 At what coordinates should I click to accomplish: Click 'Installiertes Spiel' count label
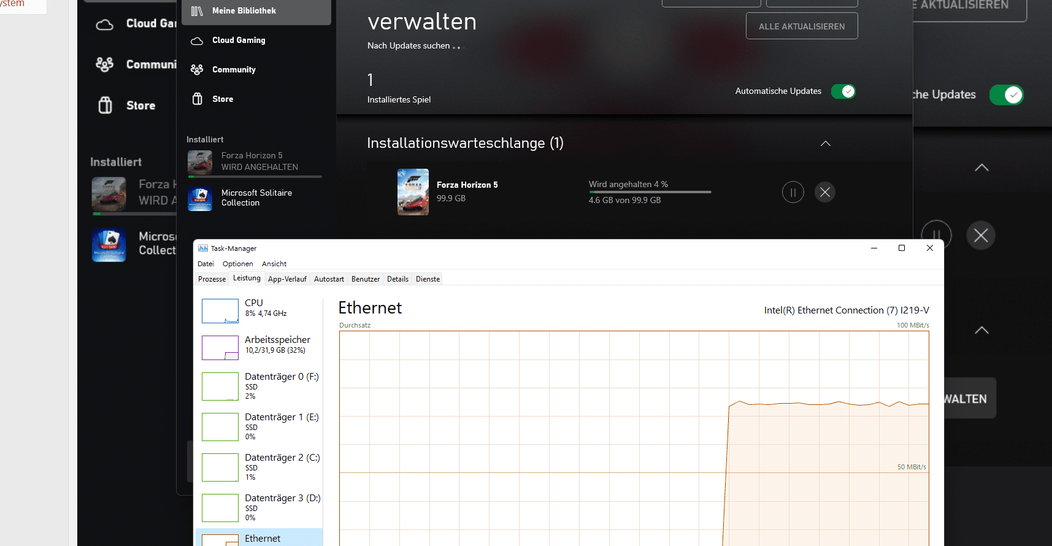pyautogui.click(x=399, y=99)
